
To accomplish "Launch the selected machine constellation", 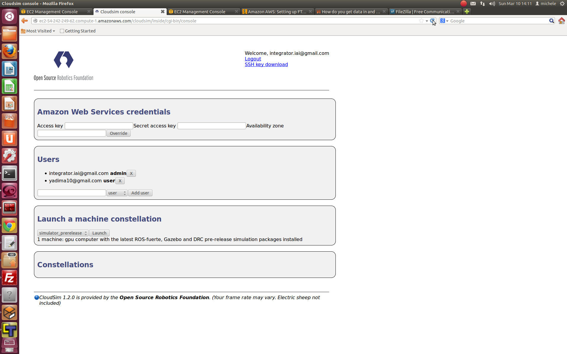I will point(99,233).
